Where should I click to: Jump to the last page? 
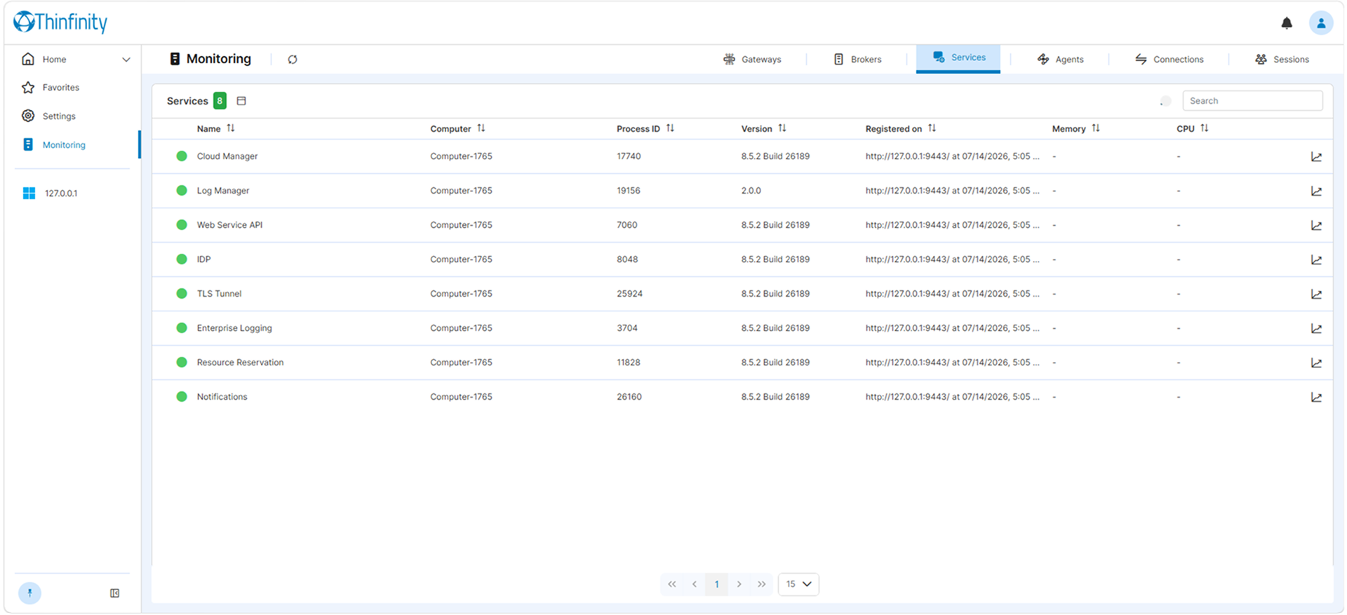coord(761,584)
